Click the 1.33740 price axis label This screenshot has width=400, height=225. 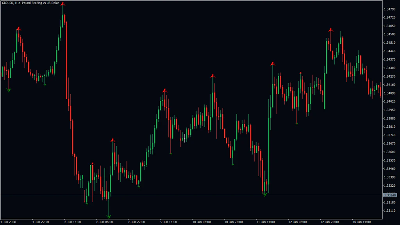click(390, 135)
